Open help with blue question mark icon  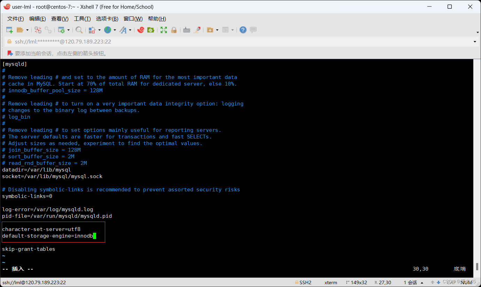click(x=243, y=30)
